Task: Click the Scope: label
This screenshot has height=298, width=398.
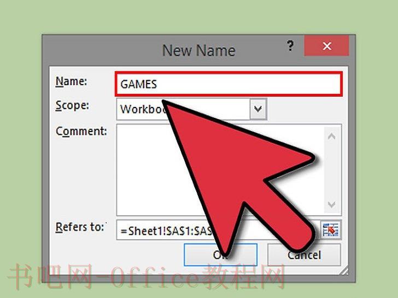Action: (x=72, y=105)
